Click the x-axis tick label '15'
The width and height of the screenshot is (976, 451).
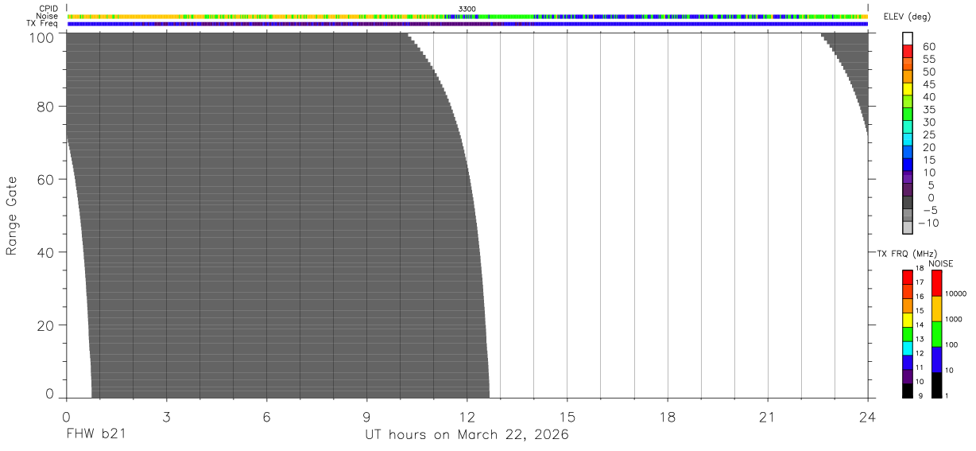(x=567, y=416)
